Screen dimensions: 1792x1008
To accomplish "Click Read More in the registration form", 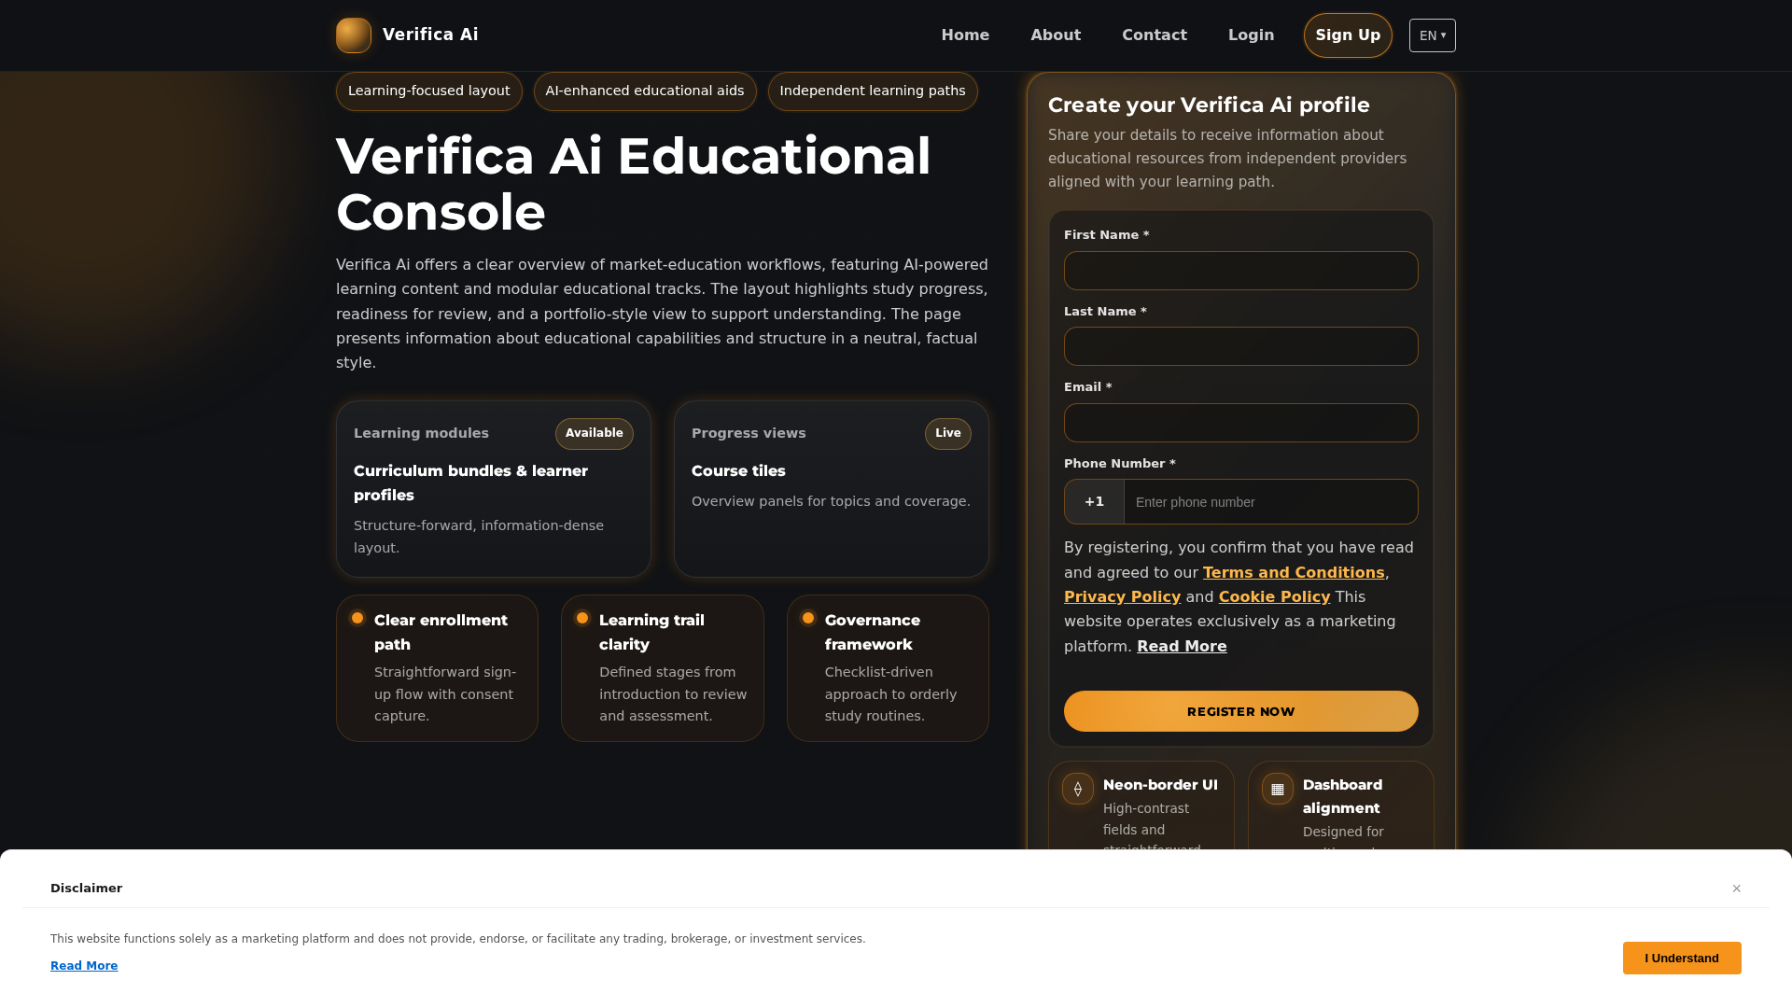I will coord(1182,647).
